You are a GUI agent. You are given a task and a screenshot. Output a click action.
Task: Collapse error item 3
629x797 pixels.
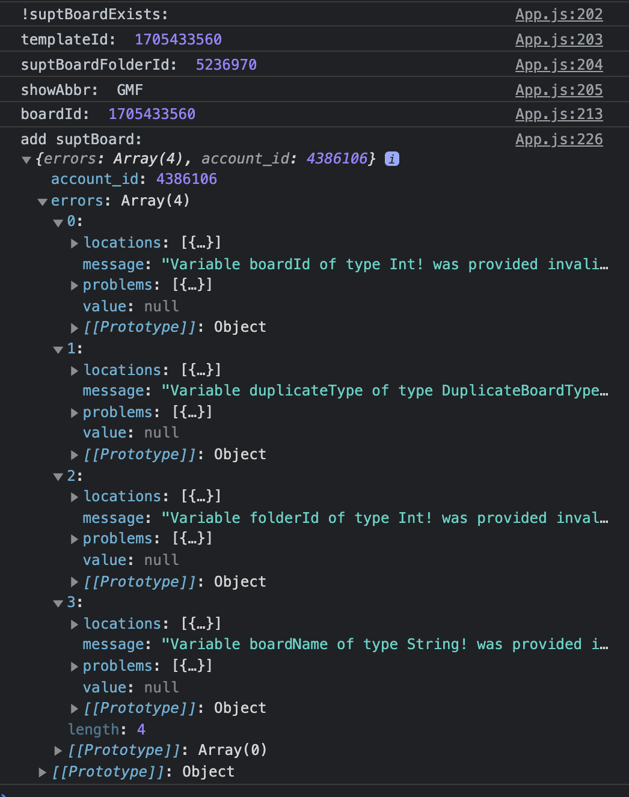[58, 603]
